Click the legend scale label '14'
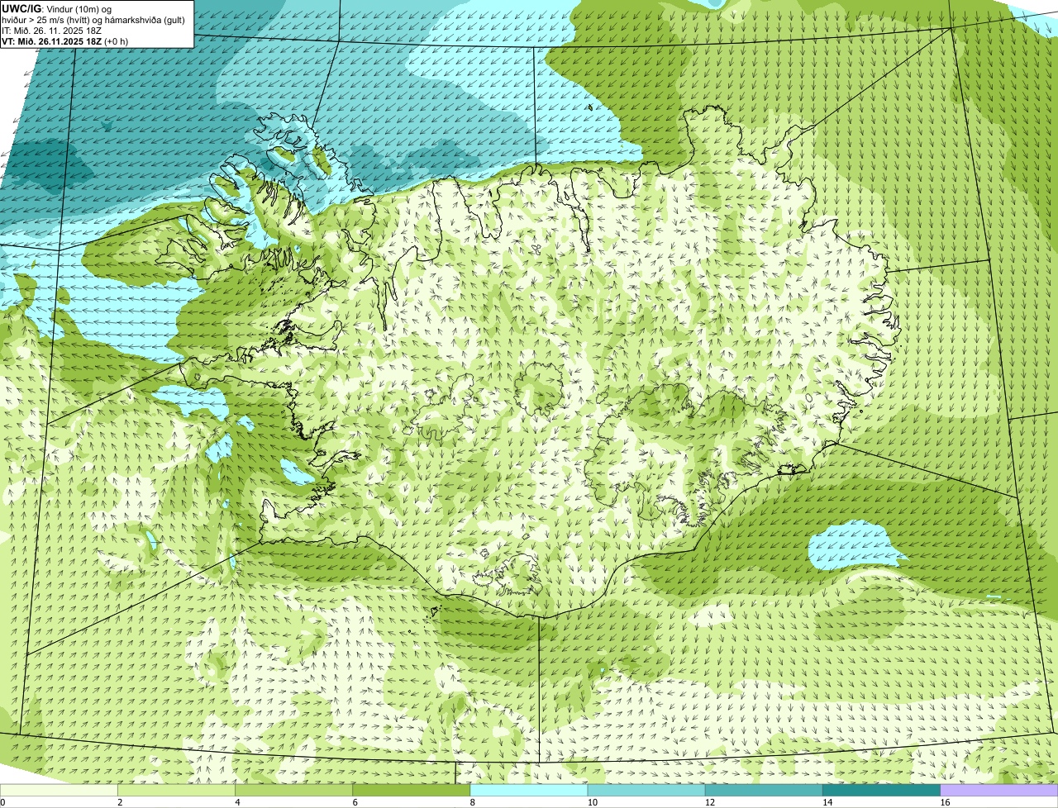Viewport: 1058px width, 808px height. click(827, 802)
